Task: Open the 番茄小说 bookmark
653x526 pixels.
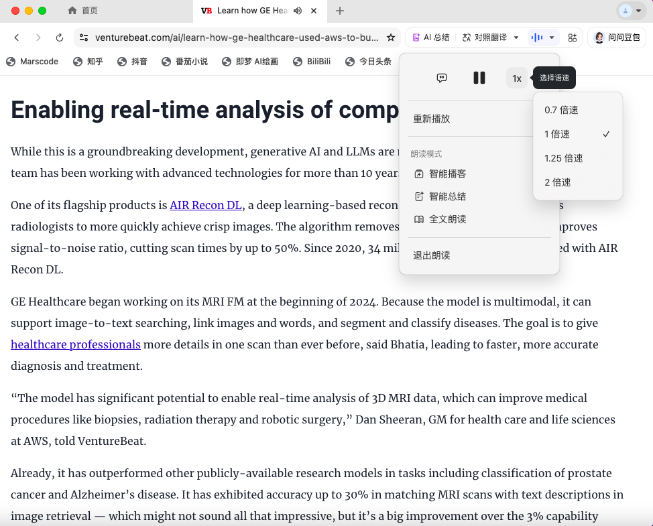Action: 184,62
